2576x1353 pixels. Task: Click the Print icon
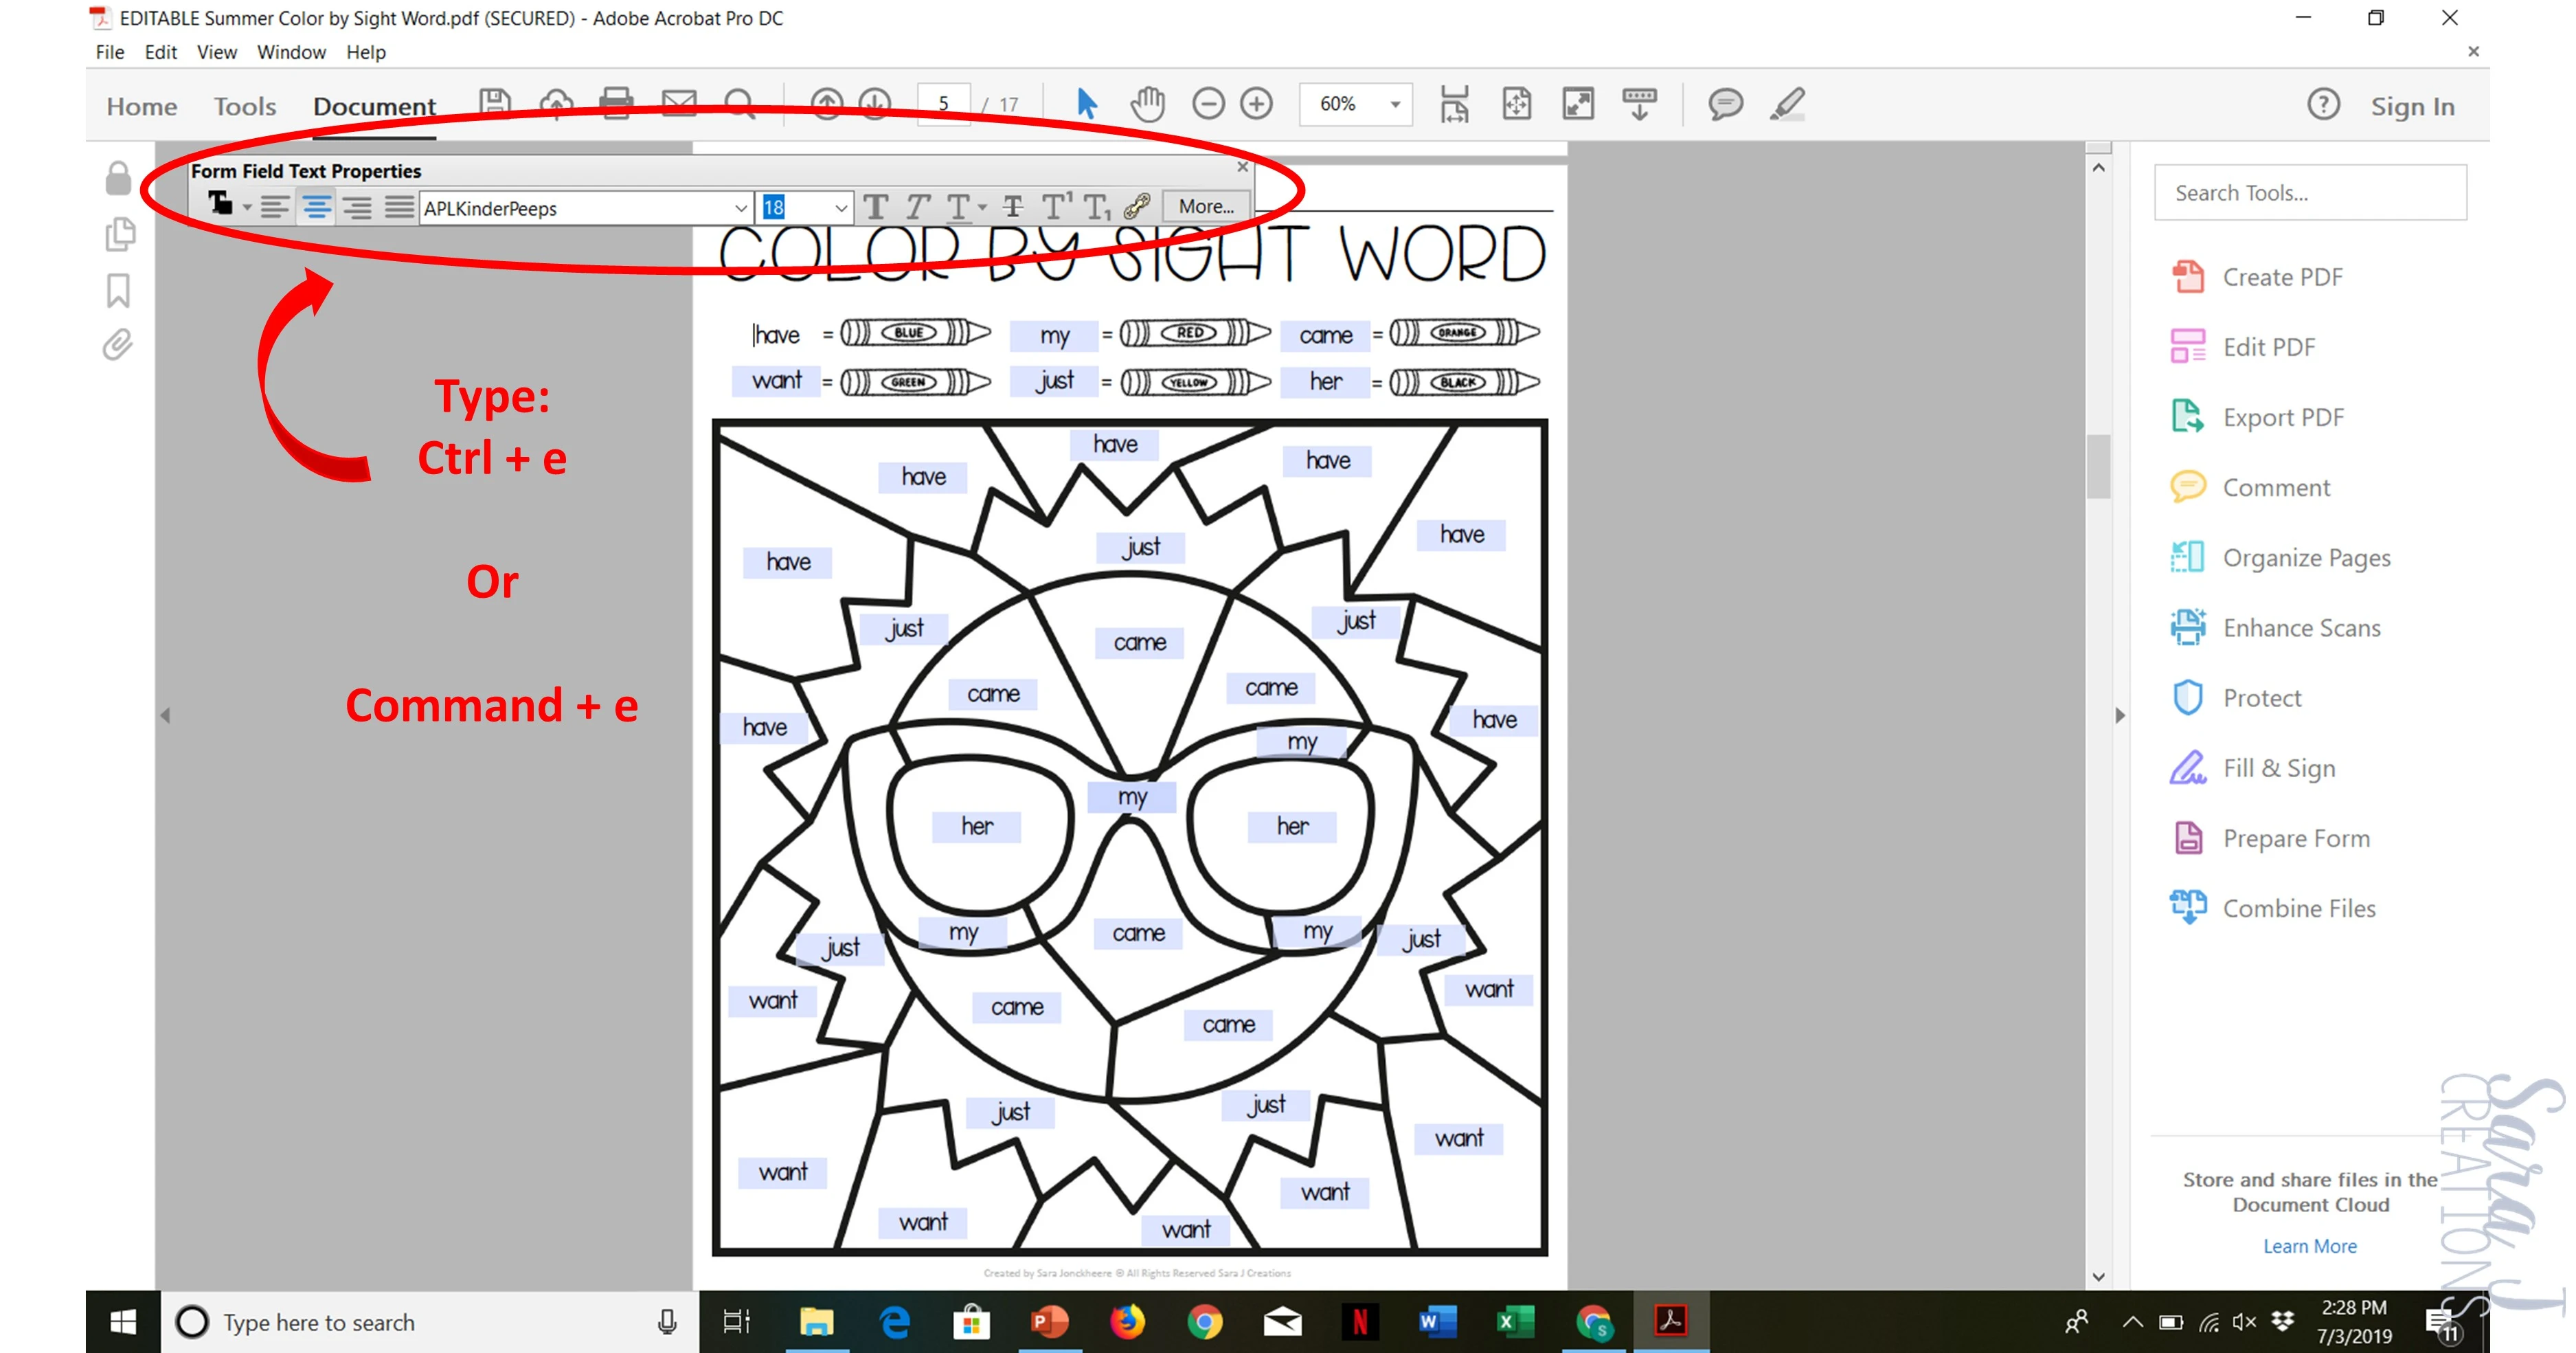(x=616, y=104)
